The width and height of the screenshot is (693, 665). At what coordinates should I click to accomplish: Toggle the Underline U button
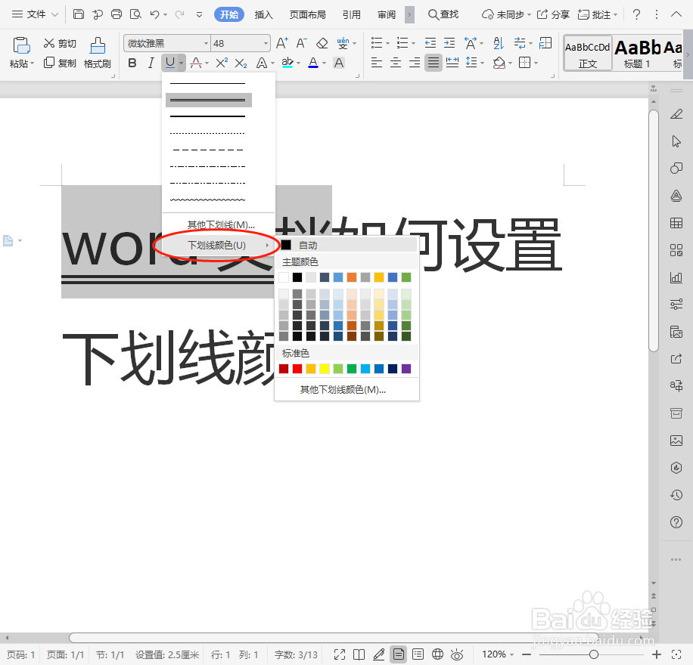169,63
